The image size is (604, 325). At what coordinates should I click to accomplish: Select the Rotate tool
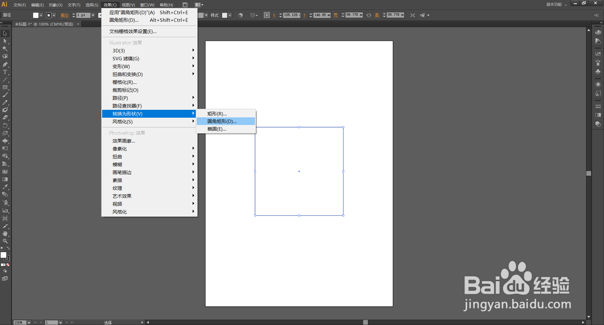(5, 126)
